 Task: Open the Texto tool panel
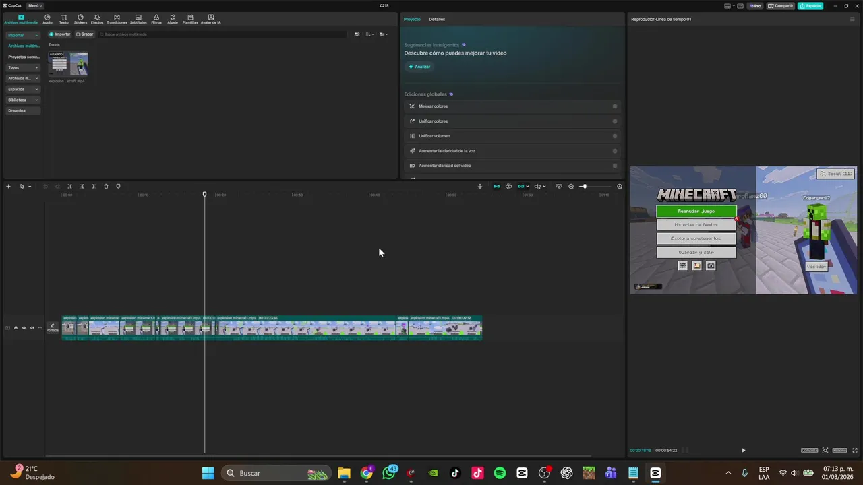click(64, 19)
